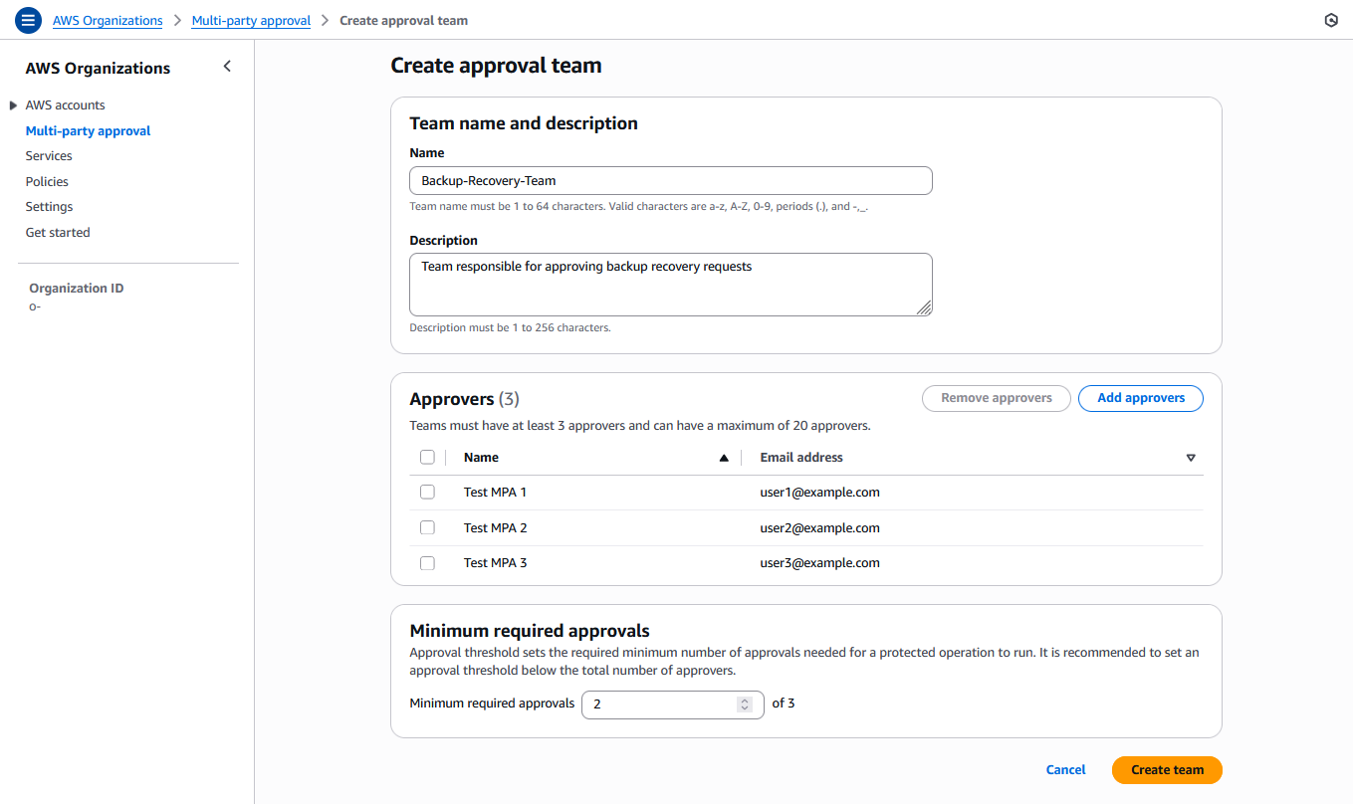Check the Test MPA 1 approver row

click(427, 492)
